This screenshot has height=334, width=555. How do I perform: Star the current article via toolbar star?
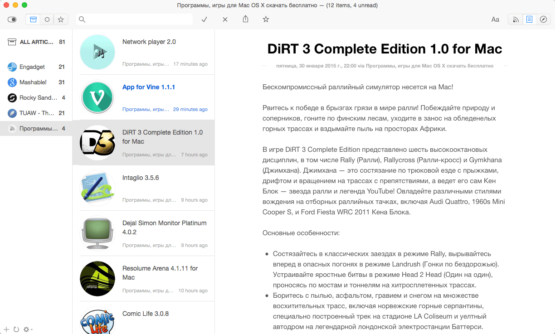(x=266, y=19)
